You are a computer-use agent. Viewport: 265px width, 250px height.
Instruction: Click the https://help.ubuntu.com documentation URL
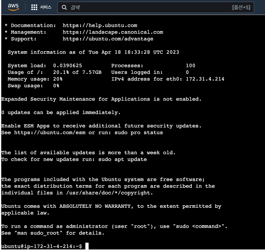tap(100, 26)
